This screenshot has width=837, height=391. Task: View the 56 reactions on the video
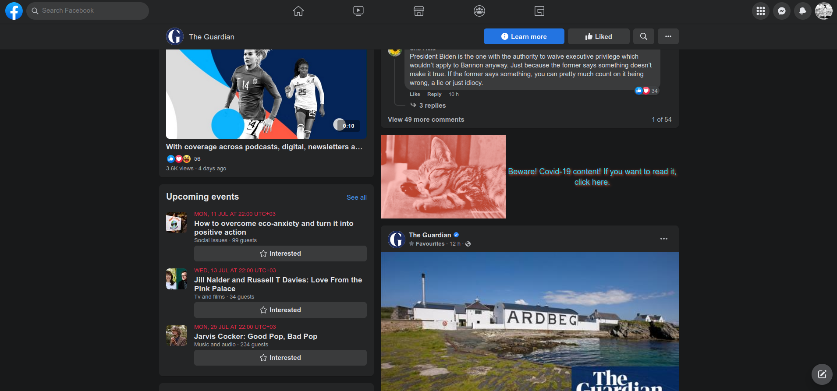[x=197, y=159]
